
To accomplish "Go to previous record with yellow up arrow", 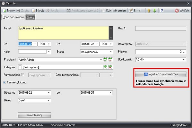I will click(149, 11).
